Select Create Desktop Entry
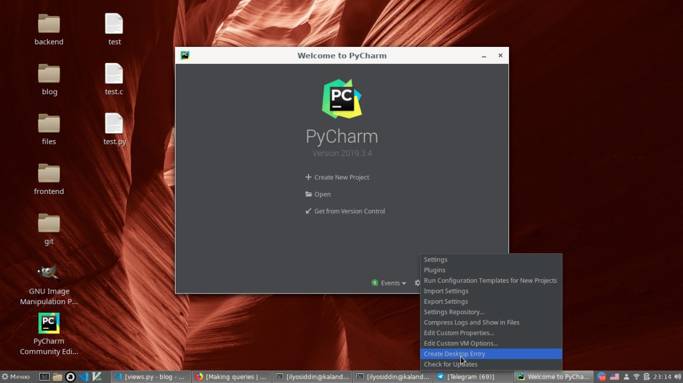The image size is (683, 383). point(491,354)
